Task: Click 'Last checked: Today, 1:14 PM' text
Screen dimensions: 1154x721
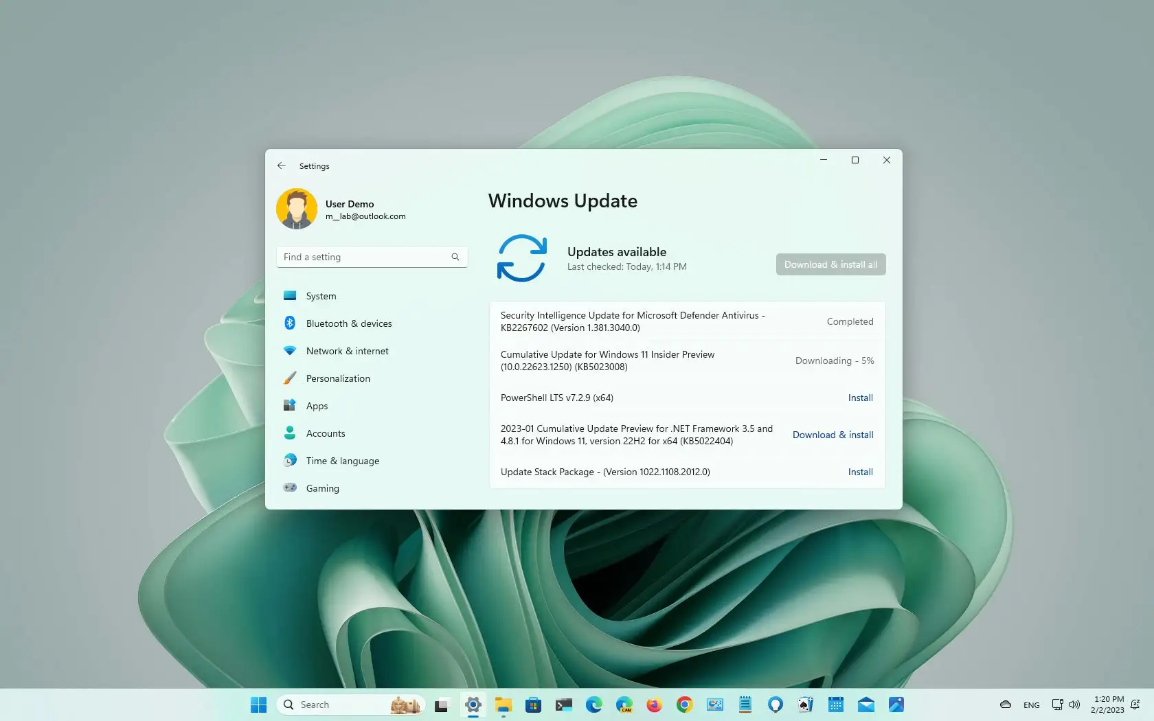Action: [626, 266]
